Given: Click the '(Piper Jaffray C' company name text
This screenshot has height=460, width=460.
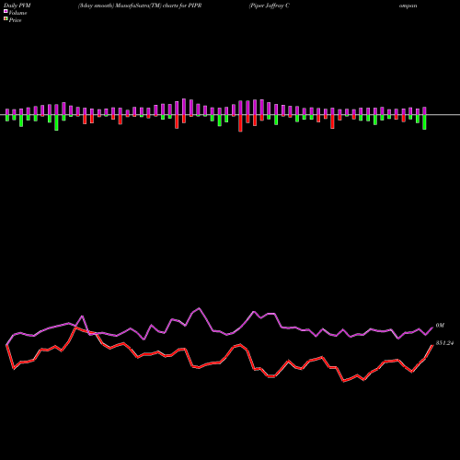Looking at the screenshot, I should (269, 6).
